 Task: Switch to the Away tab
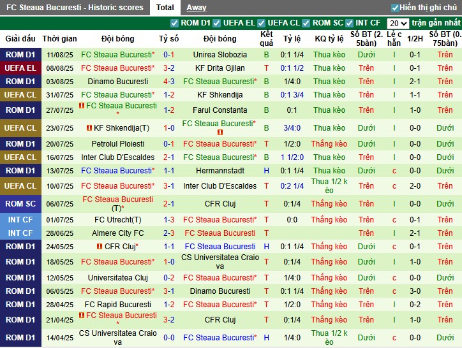click(196, 8)
